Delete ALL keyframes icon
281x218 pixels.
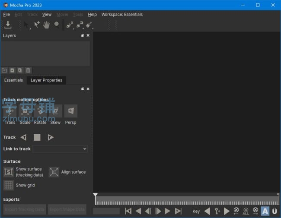point(246,211)
